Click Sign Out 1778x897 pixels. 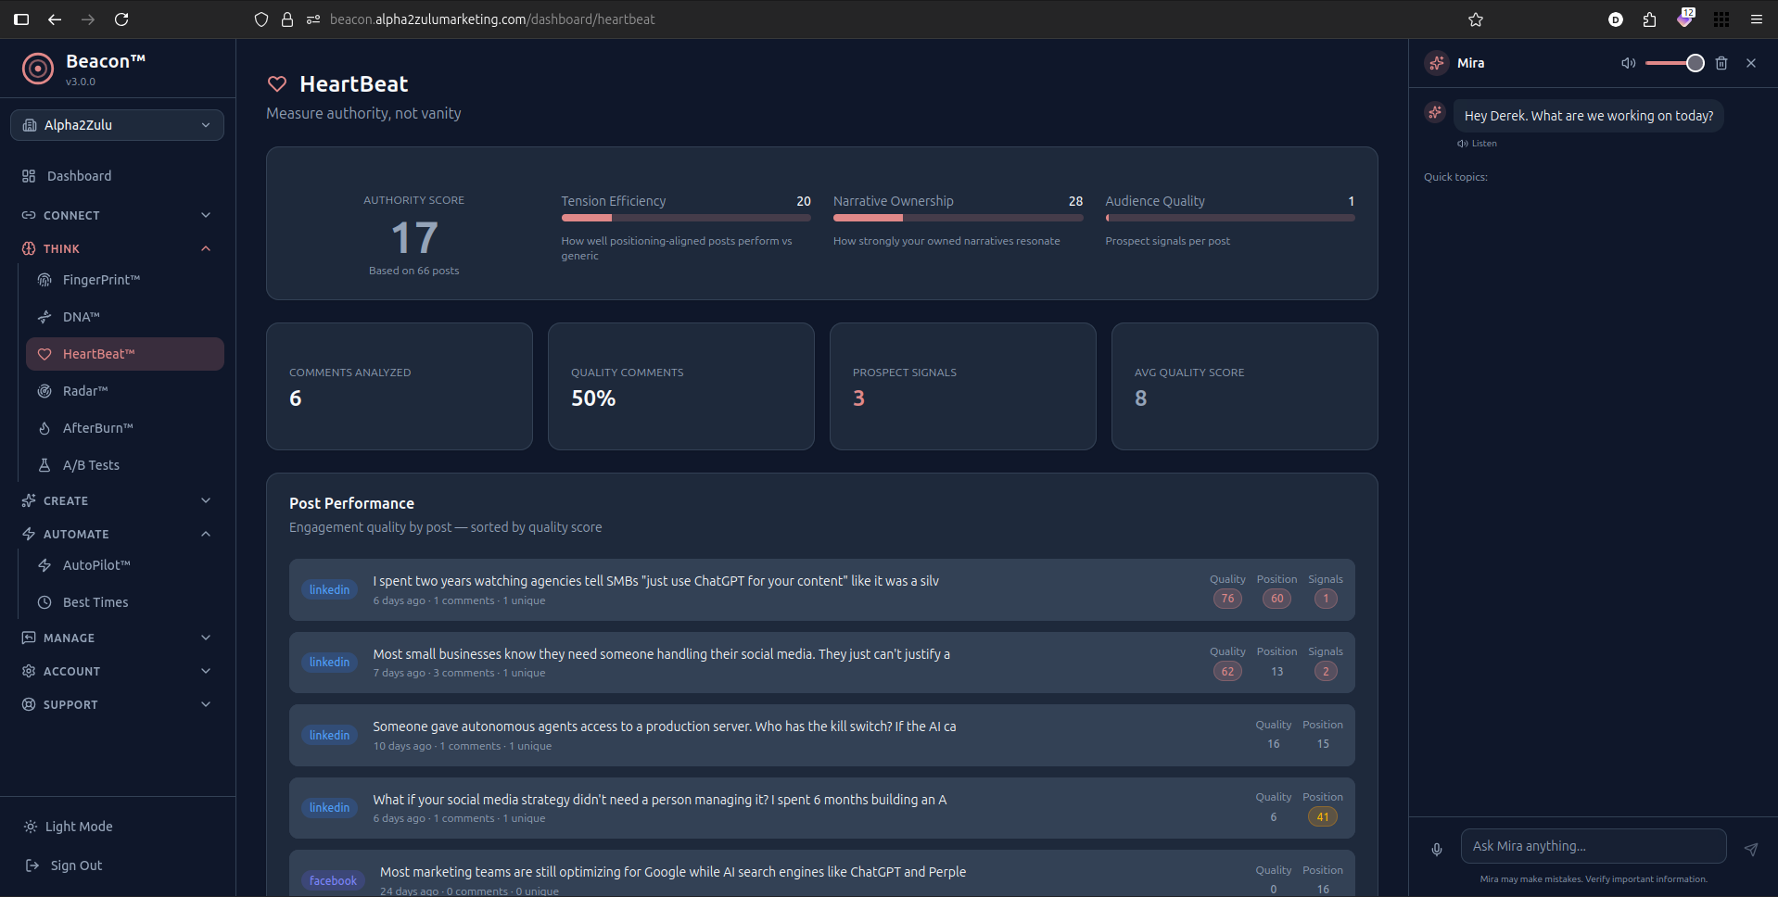coord(117,865)
